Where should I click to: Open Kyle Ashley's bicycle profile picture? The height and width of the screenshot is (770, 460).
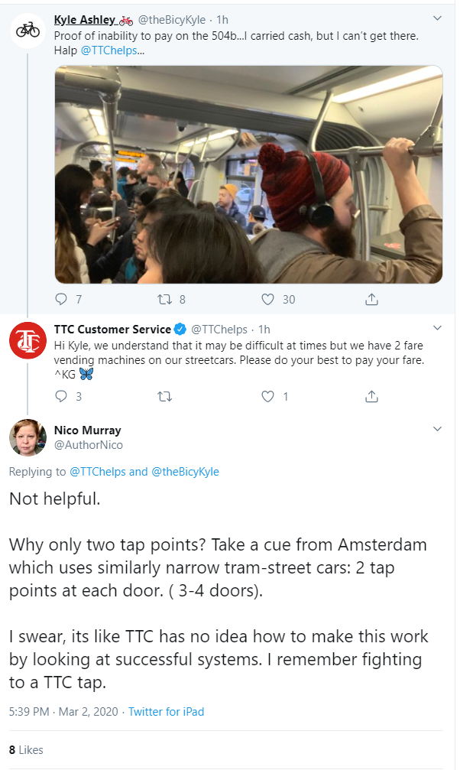(28, 29)
